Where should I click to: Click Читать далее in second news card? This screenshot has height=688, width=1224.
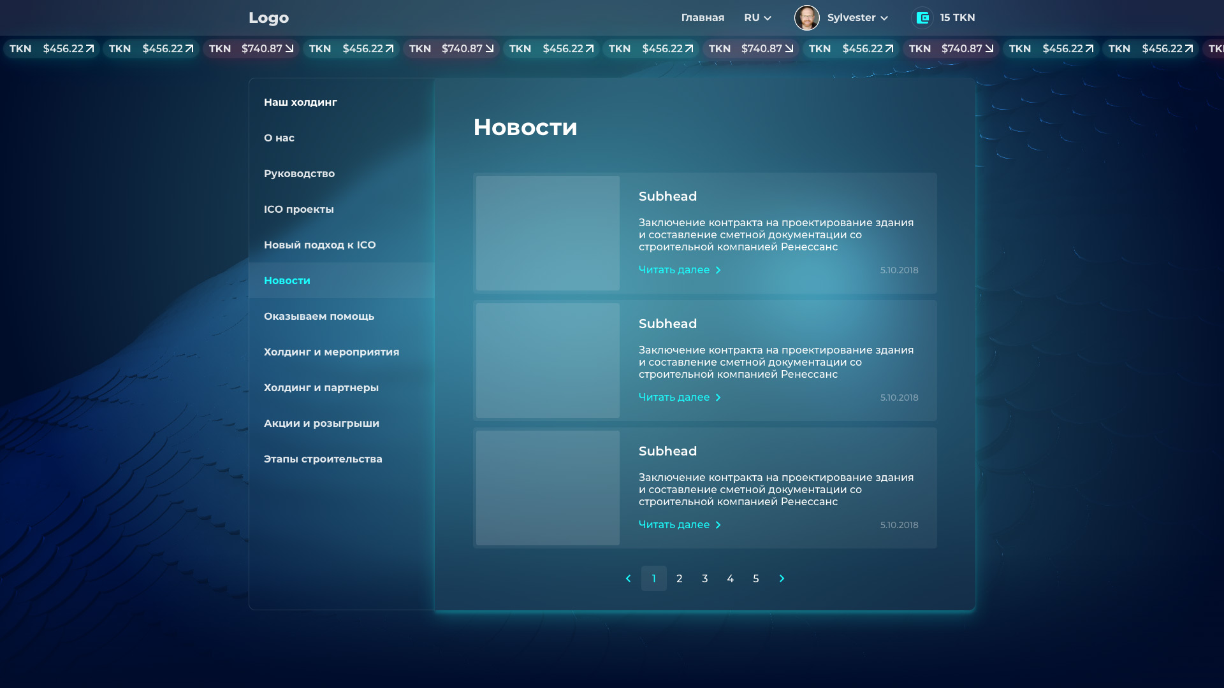[680, 398]
